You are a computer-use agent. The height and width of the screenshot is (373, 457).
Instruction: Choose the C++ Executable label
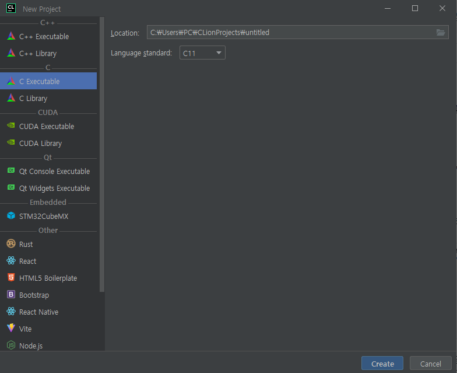coord(44,36)
